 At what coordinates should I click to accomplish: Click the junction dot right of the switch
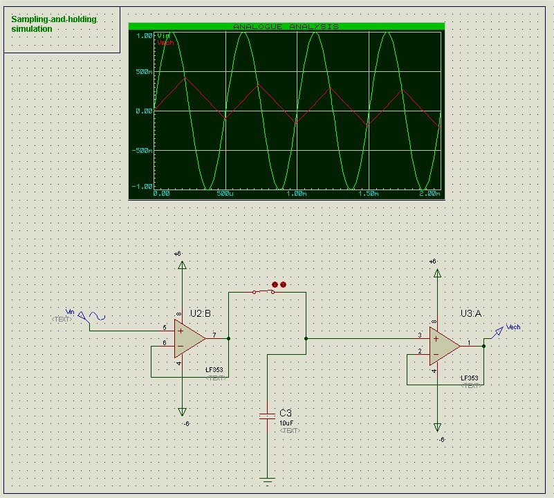[306, 339]
